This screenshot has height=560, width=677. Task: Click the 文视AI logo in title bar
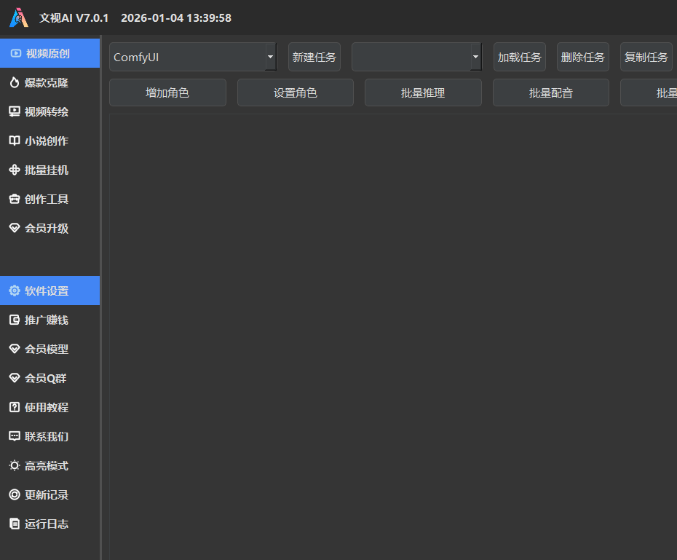[19, 17]
